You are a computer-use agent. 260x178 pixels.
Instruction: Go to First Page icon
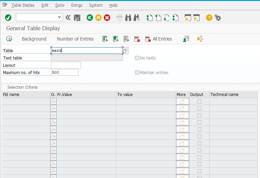(149, 18)
